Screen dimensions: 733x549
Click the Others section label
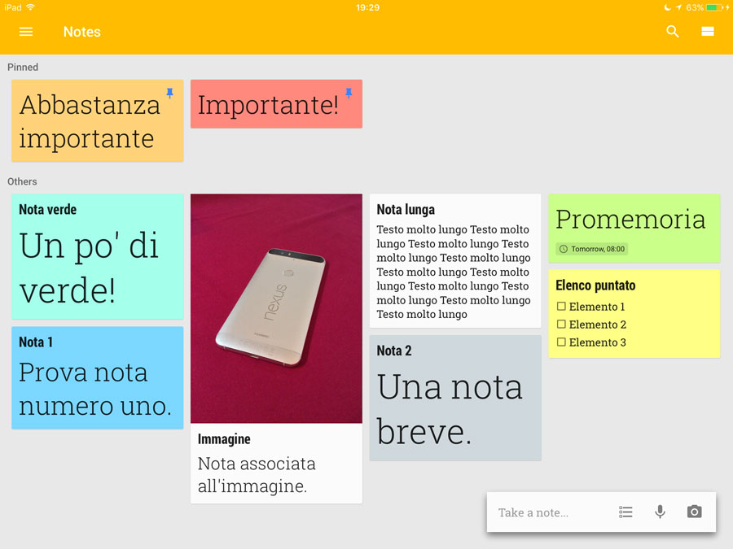point(22,181)
